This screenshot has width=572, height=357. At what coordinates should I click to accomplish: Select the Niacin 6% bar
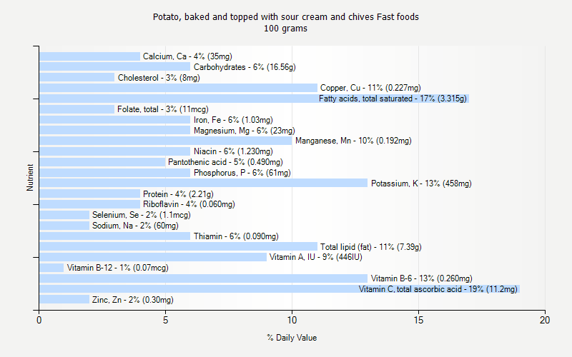point(115,151)
